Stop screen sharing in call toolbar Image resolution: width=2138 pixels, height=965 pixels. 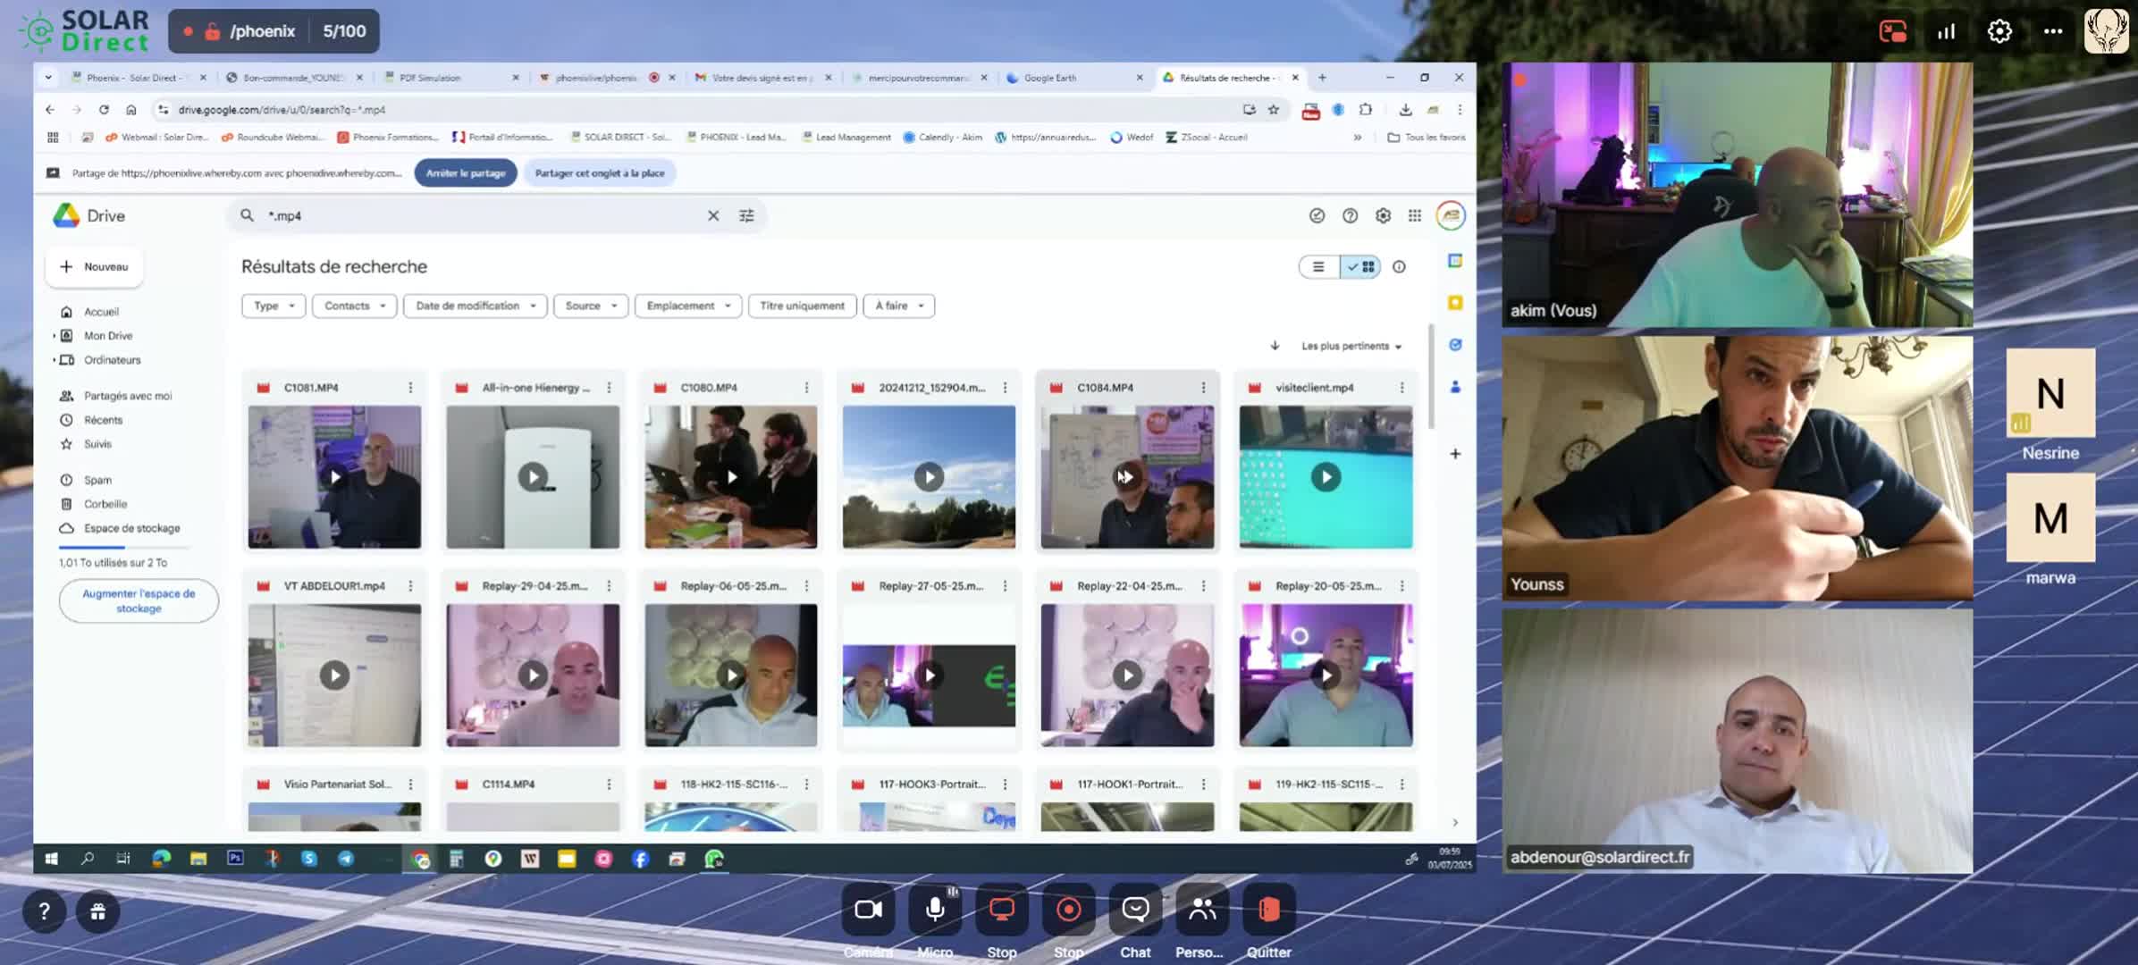[1002, 910]
